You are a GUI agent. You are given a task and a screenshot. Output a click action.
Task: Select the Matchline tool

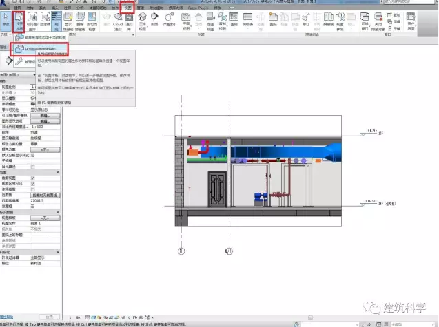tap(329, 19)
